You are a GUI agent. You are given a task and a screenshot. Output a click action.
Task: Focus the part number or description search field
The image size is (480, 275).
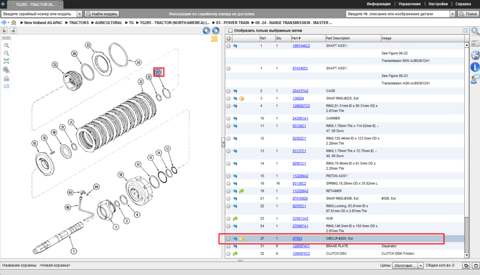point(398,14)
